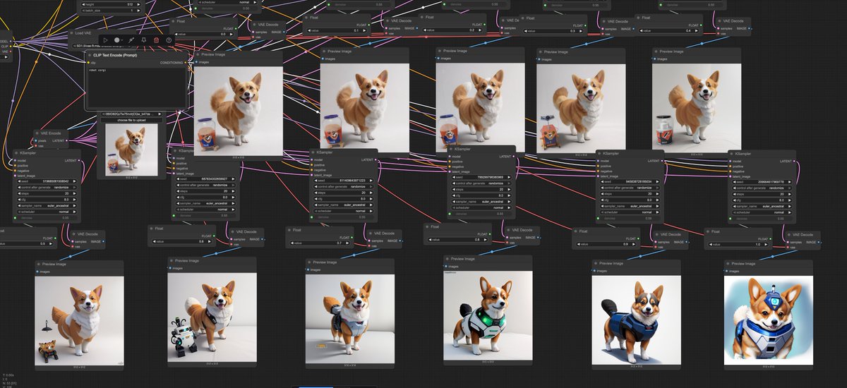Click the bell-shaped icon in the node toolbar

coord(144,40)
